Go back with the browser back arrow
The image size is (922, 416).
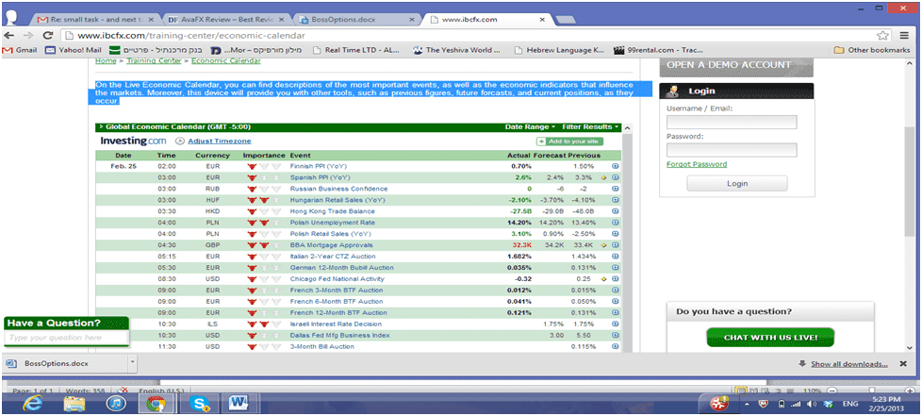9,35
